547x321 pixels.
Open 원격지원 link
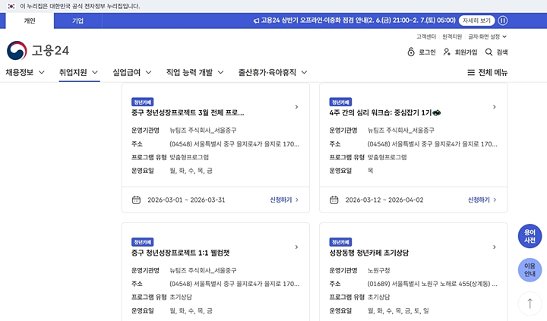click(x=452, y=36)
